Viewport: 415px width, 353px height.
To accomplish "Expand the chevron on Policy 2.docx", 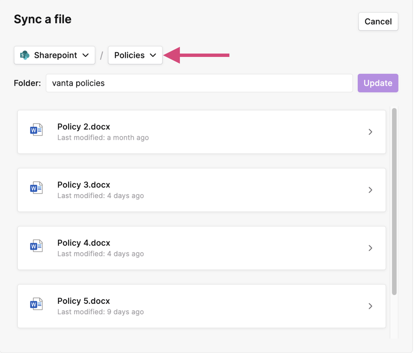I will tap(370, 132).
